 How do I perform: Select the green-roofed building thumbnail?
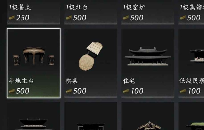(x=195, y=126)
